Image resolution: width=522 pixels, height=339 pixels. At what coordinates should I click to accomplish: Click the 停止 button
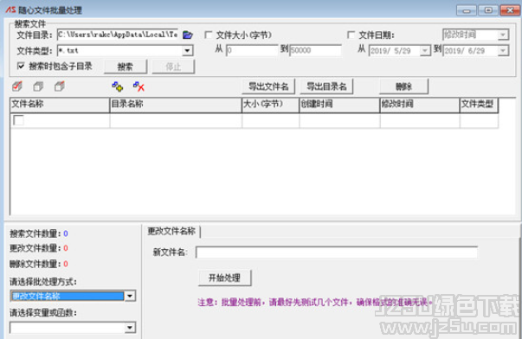tap(173, 67)
